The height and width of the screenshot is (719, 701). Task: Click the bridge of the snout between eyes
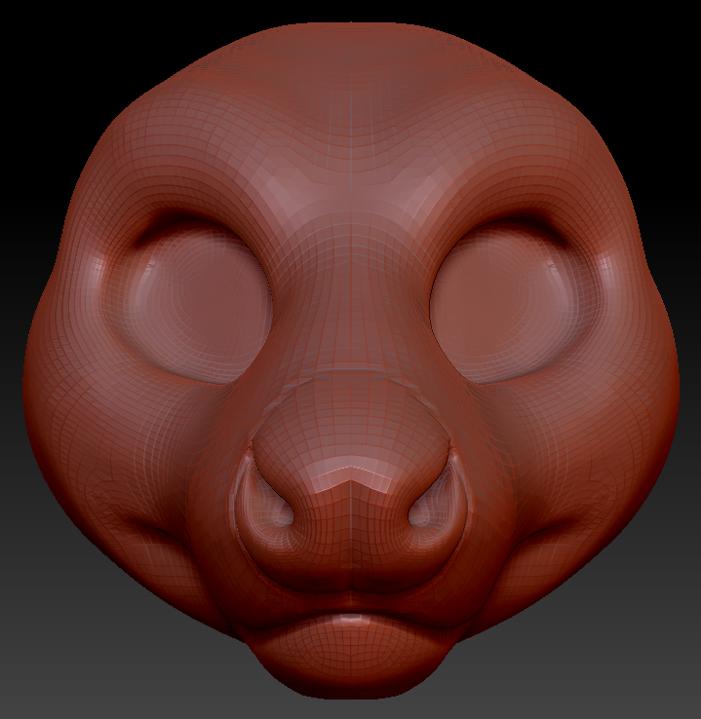[349, 312]
